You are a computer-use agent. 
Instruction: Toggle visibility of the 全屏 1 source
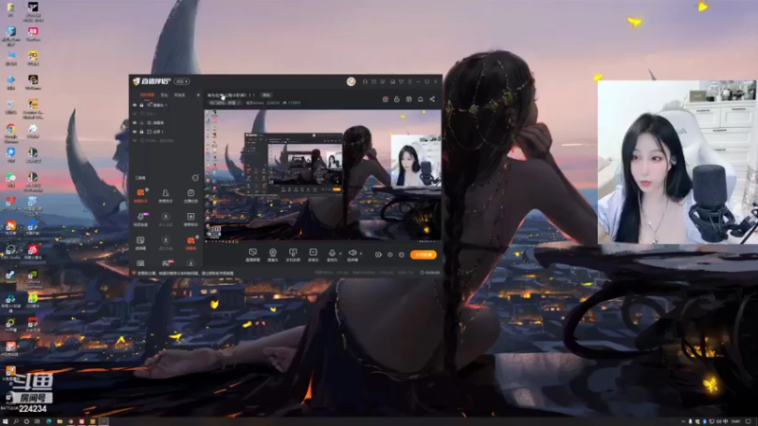(135, 132)
